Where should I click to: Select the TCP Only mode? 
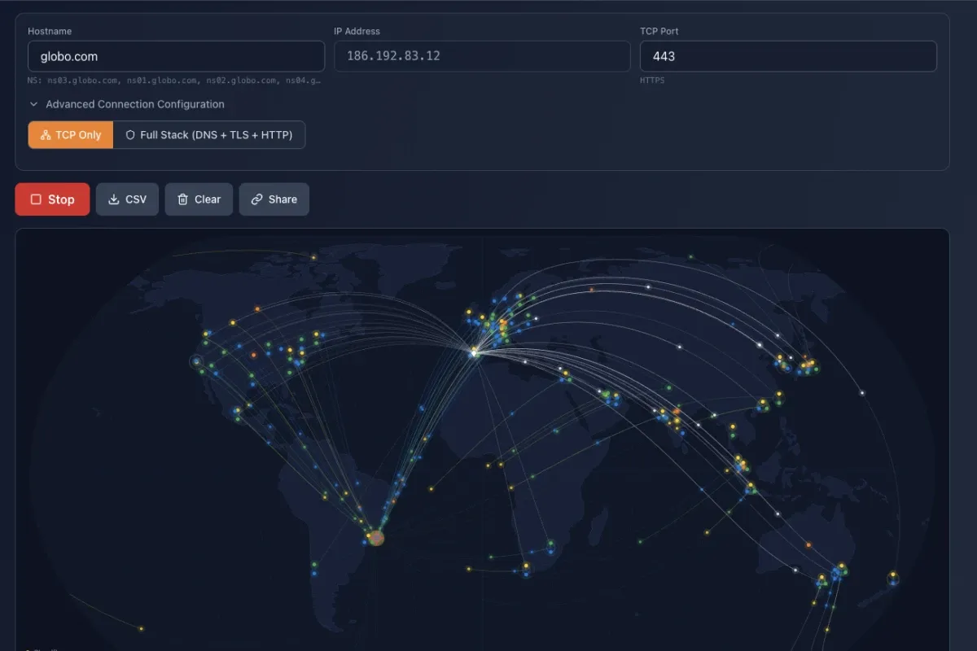(71, 135)
